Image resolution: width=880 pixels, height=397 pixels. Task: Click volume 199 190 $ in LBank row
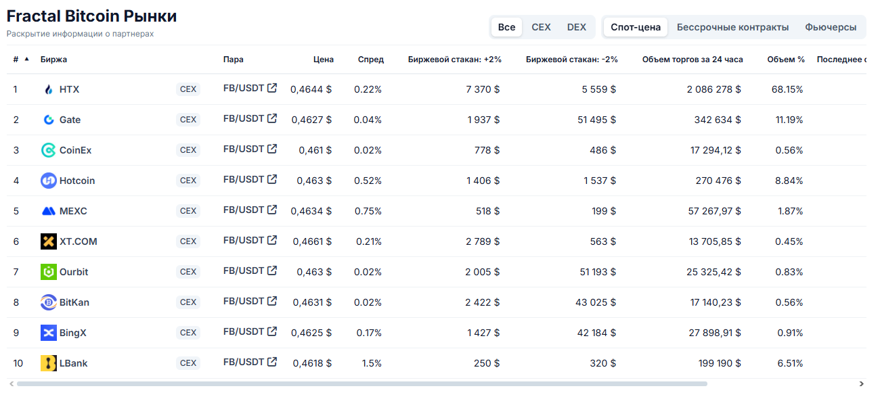point(720,363)
